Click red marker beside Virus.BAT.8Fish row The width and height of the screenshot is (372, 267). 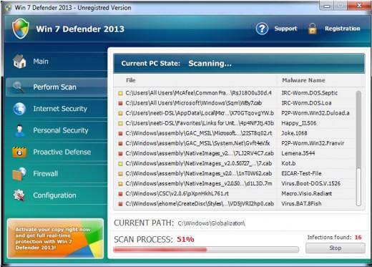(120, 204)
